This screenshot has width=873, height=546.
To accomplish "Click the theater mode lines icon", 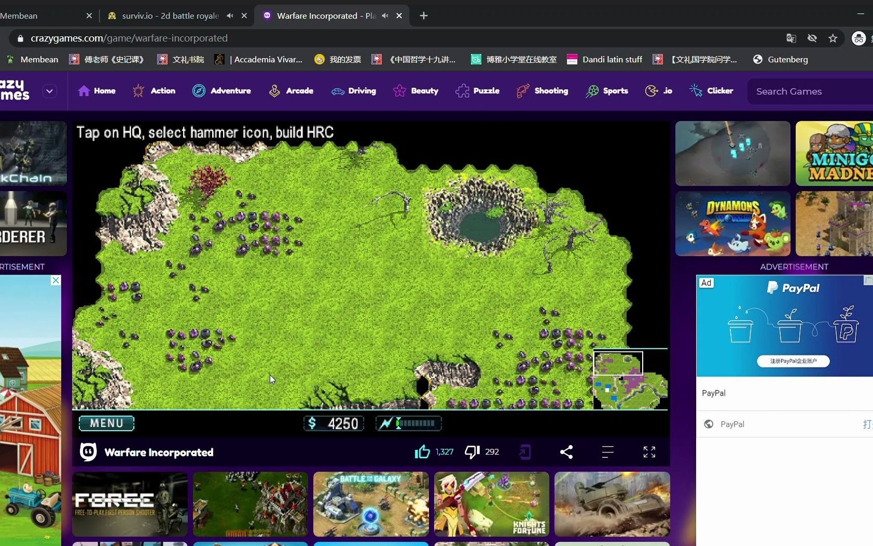I will click(x=608, y=452).
